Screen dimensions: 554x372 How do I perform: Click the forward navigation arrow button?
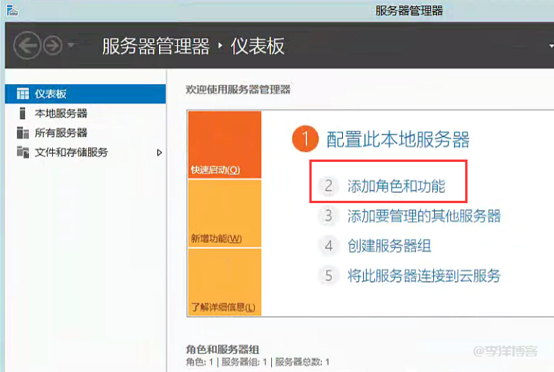pyautogui.click(x=53, y=45)
